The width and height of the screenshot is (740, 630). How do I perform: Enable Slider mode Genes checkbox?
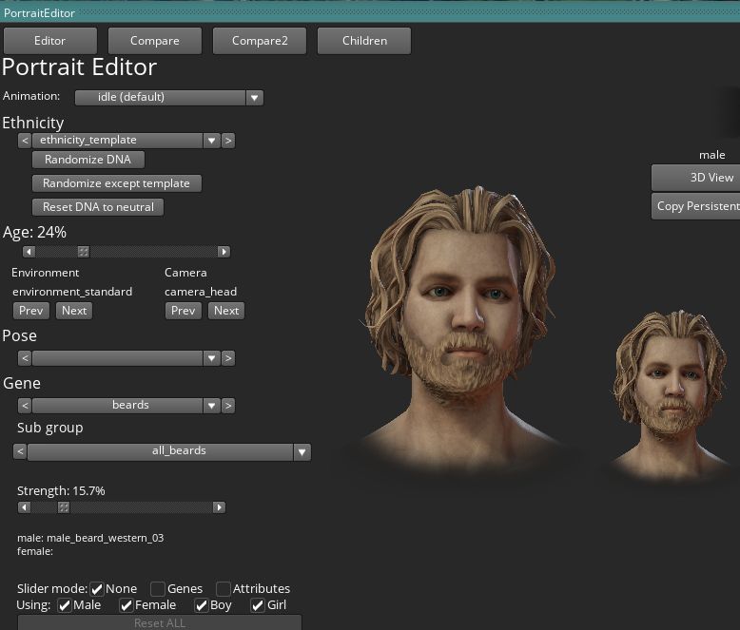pyautogui.click(x=158, y=589)
